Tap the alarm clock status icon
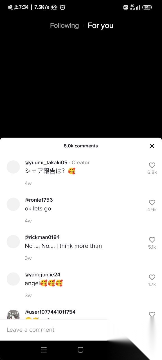 [62, 7]
